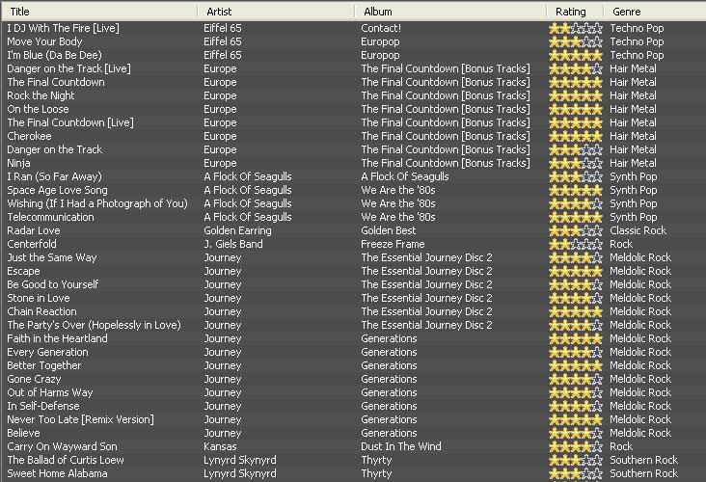Click album A Flock Of Seagulls
This screenshot has width=706, height=482.
pos(405,176)
